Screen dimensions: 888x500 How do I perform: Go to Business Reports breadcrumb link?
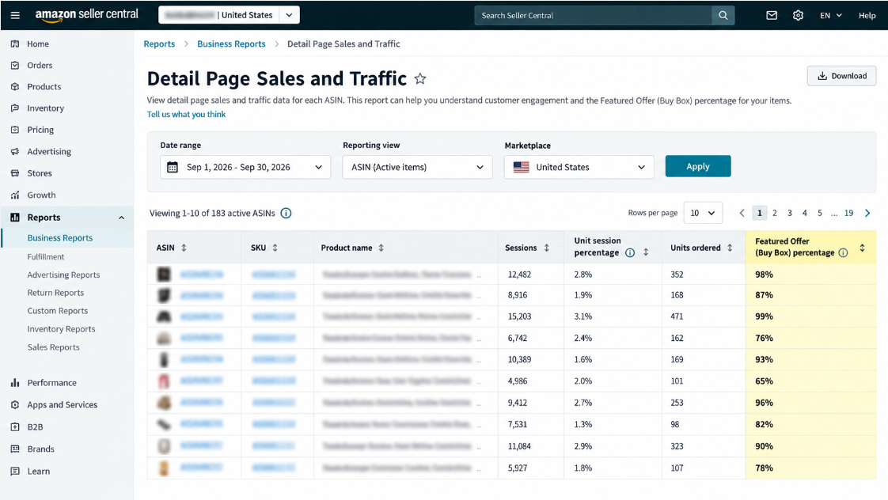click(231, 44)
